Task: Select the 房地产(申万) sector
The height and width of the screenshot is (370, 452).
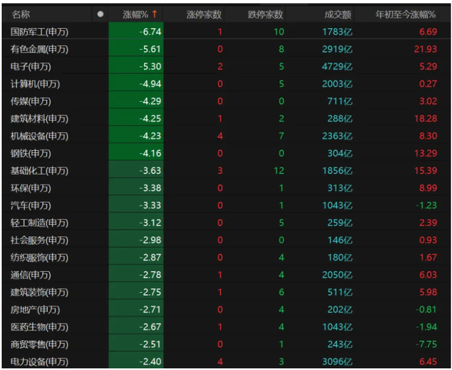Action: [35, 309]
